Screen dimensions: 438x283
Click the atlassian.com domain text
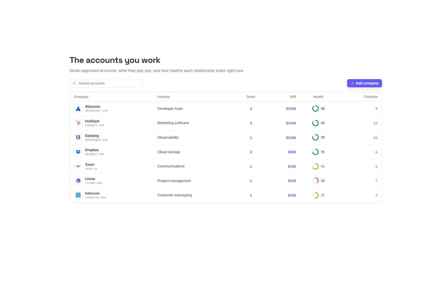[96, 111]
